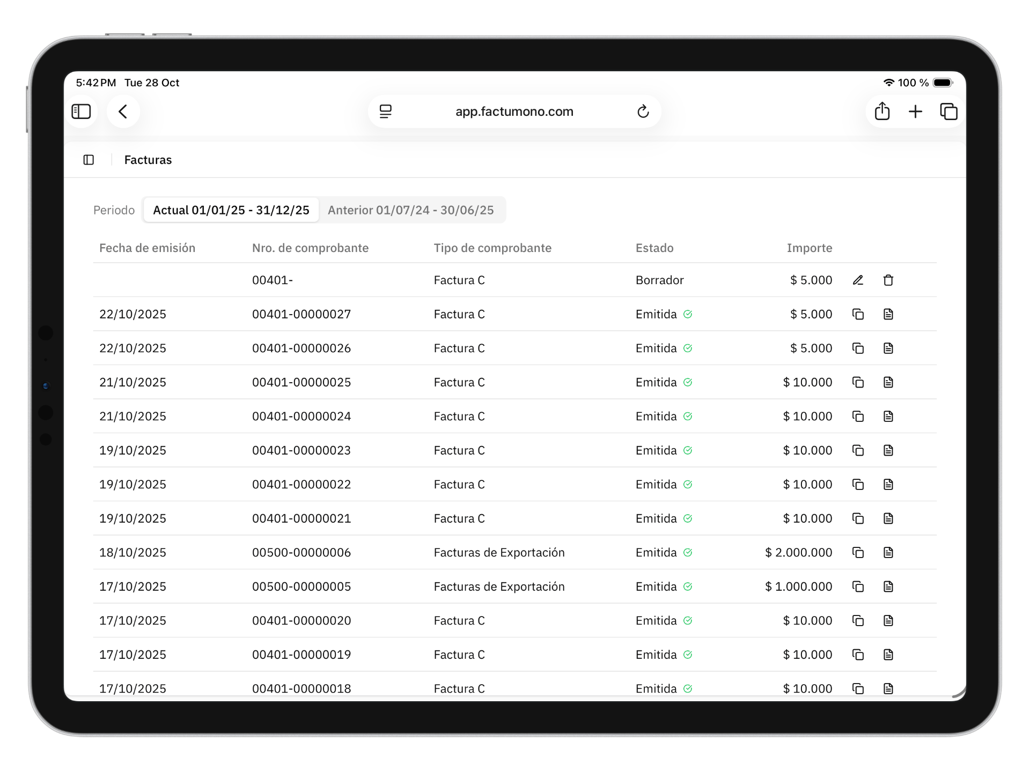This screenshot has height=772, width=1030.
Task: Open the page settings icon in the address bar
Action: tap(385, 112)
